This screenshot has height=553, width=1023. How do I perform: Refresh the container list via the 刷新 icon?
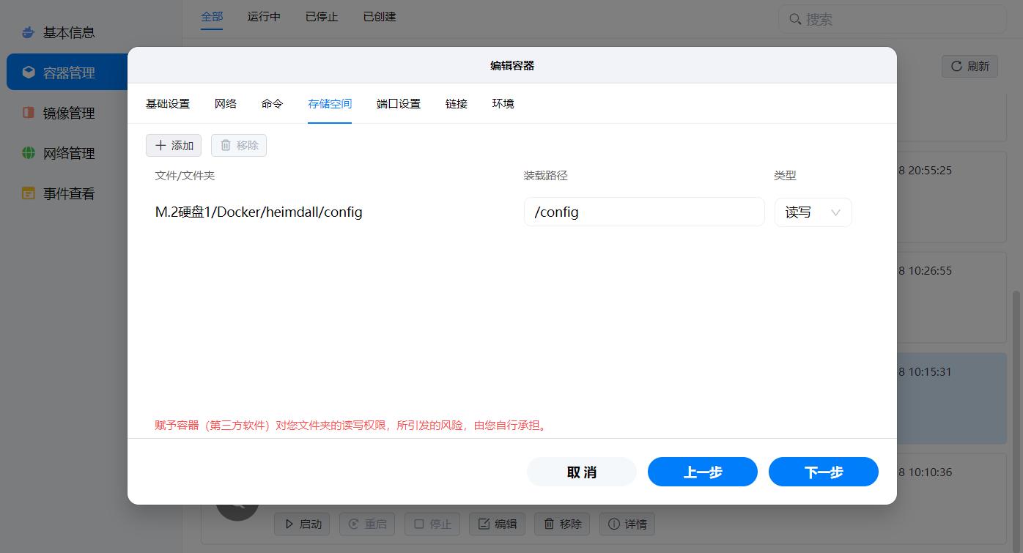click(x=956, y=66)
